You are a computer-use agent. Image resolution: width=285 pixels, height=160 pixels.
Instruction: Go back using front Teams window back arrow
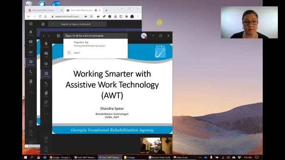44,36
